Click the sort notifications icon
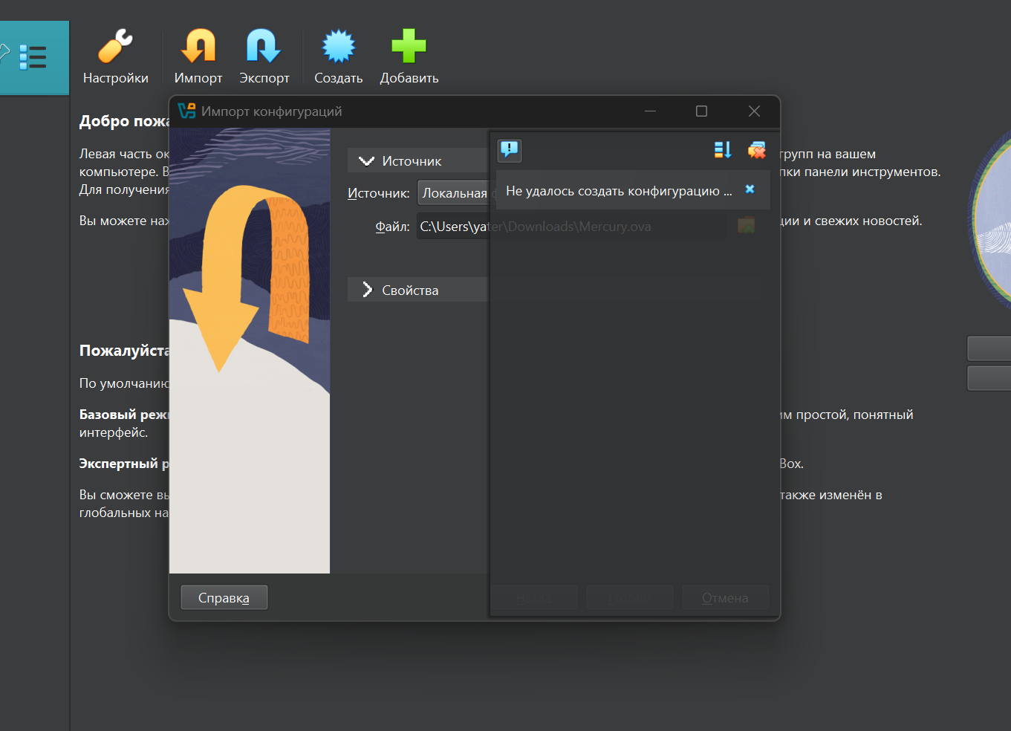 coord(722,150)
